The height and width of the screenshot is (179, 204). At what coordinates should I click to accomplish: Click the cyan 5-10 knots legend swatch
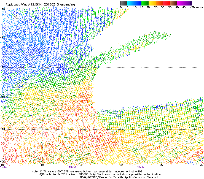pyautogui.click(x=131, y=3)
